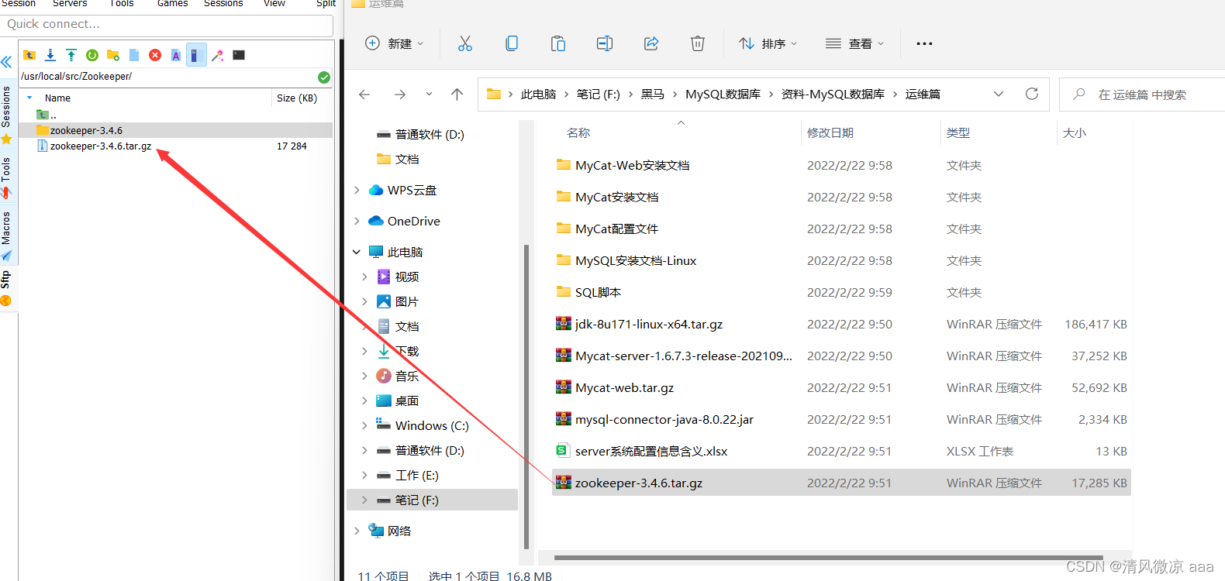1225x581 pixels.
Task: Click the share icon in Explorer toolbar
Action: pyautogui.click(x=651, y=43)
